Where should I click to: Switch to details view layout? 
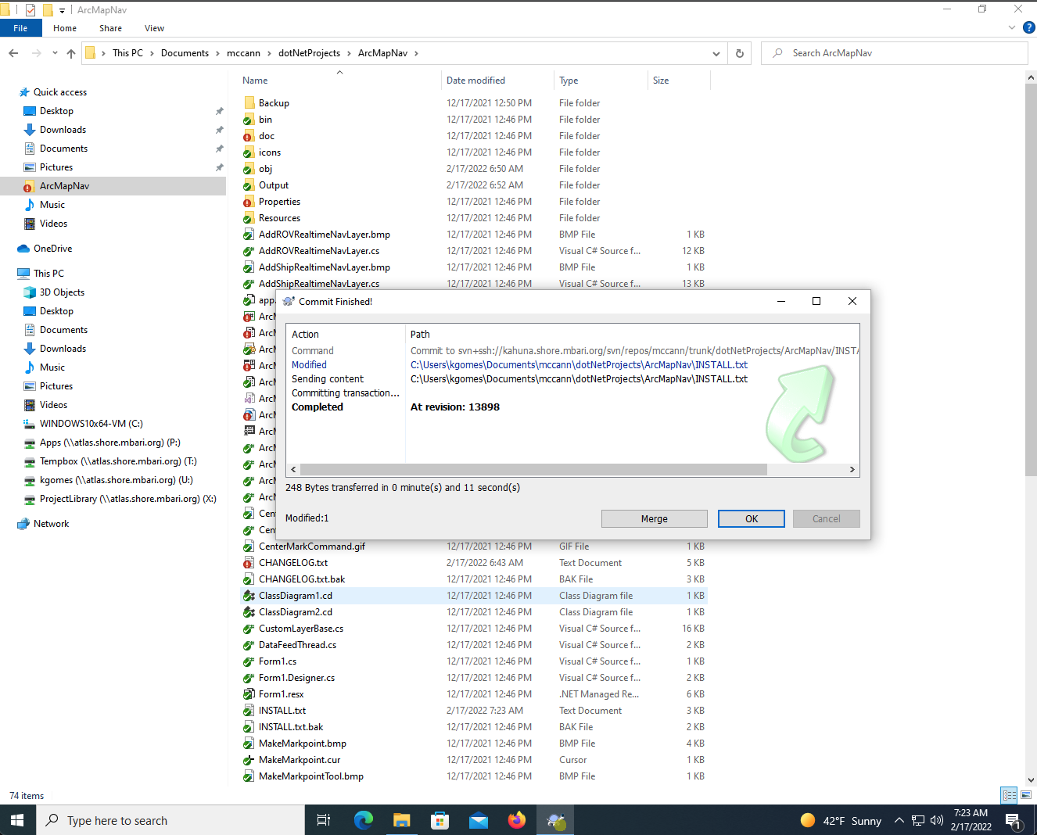click(1010, 795)
